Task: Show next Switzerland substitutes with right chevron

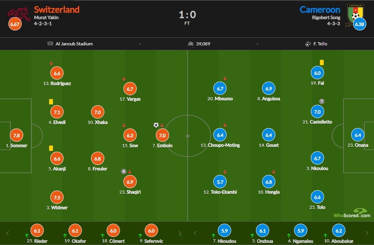Action: tap(180, 233)
